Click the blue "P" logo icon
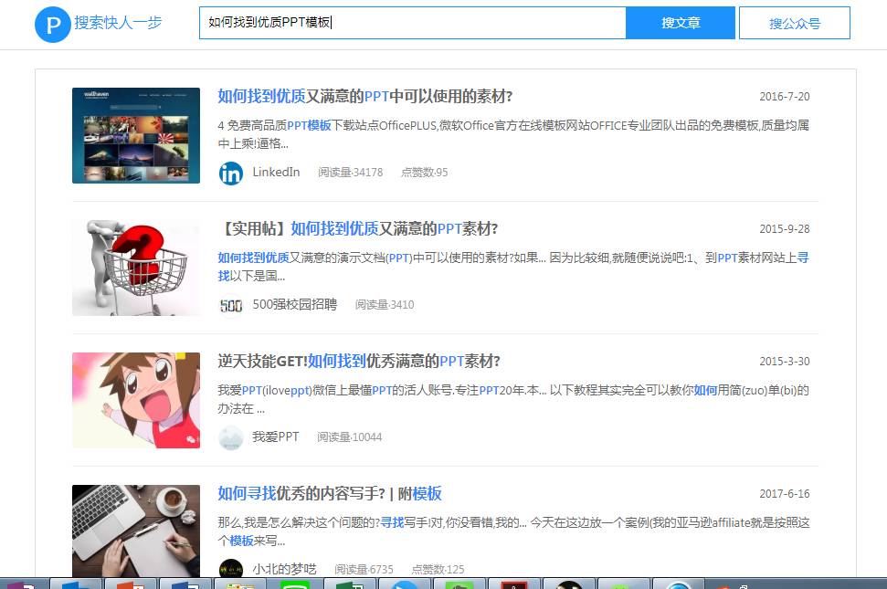Image resolution: width=887 pixels, height=589 pixels. [x=52, y=25]
